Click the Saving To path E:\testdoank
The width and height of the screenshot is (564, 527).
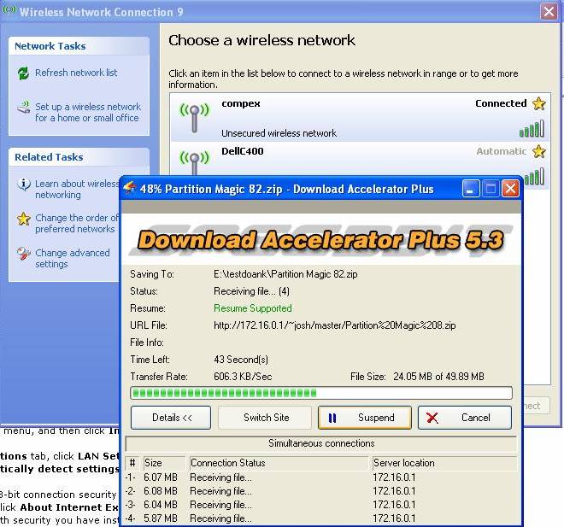(x=285, y=274)
